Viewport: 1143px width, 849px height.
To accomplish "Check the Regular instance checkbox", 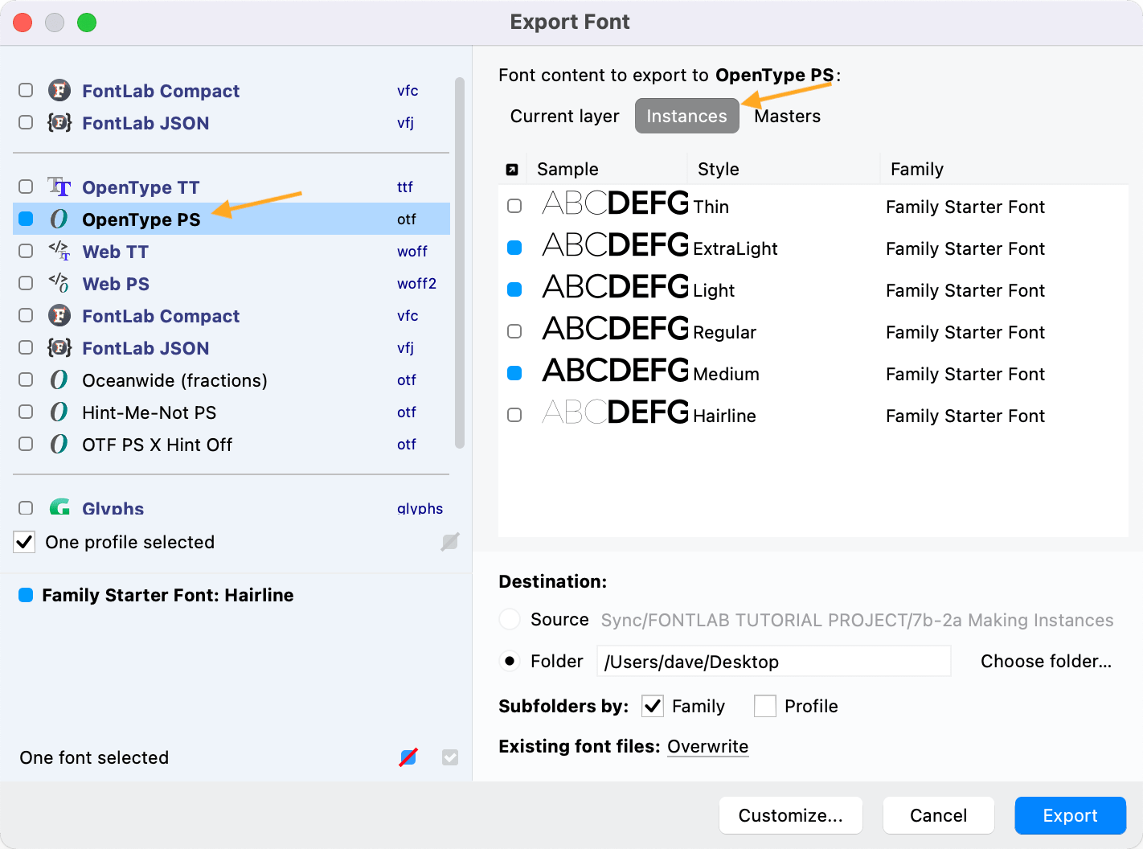I will point(514,331).
